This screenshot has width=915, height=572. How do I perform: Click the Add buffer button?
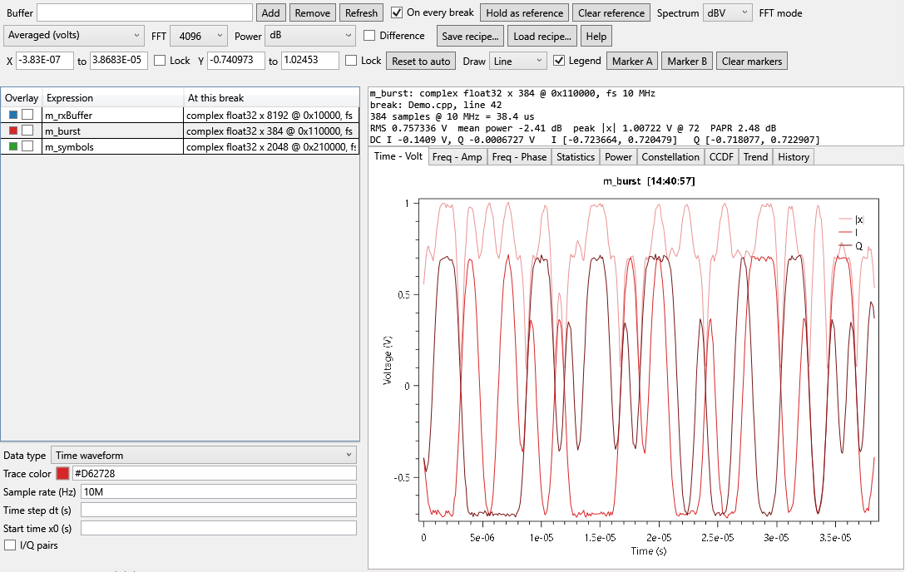(271, 12)
